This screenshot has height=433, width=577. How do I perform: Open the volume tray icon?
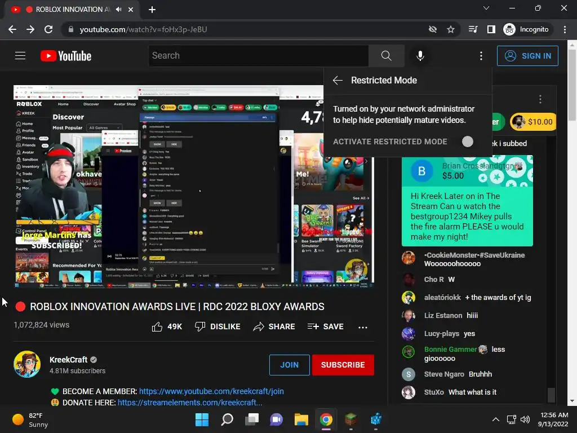coord(525,419)
